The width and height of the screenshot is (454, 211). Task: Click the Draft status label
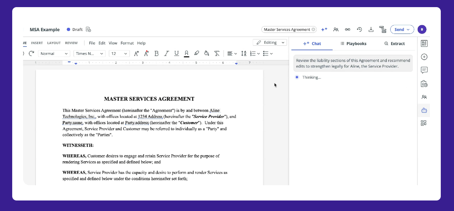coord(77,30)
